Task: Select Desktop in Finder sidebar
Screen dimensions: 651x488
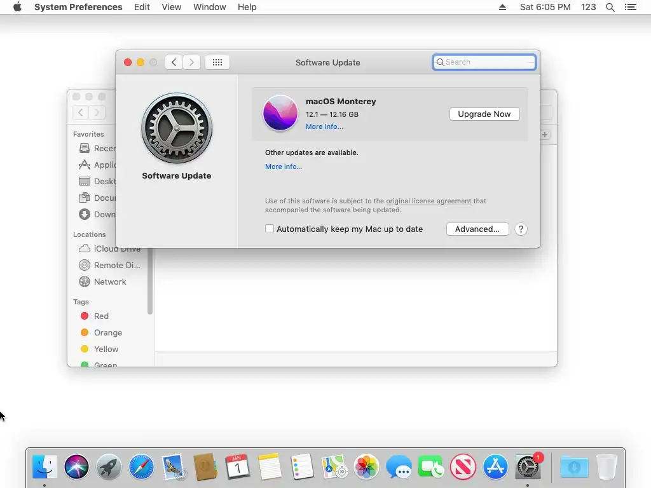Action: pos(97,181)
